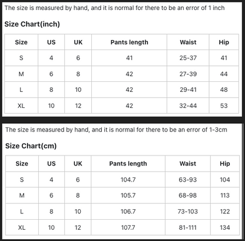This screenshot has height=241, width=245.
Task: Click pants length 105.7 in cm chart
Action: point(128,196)
